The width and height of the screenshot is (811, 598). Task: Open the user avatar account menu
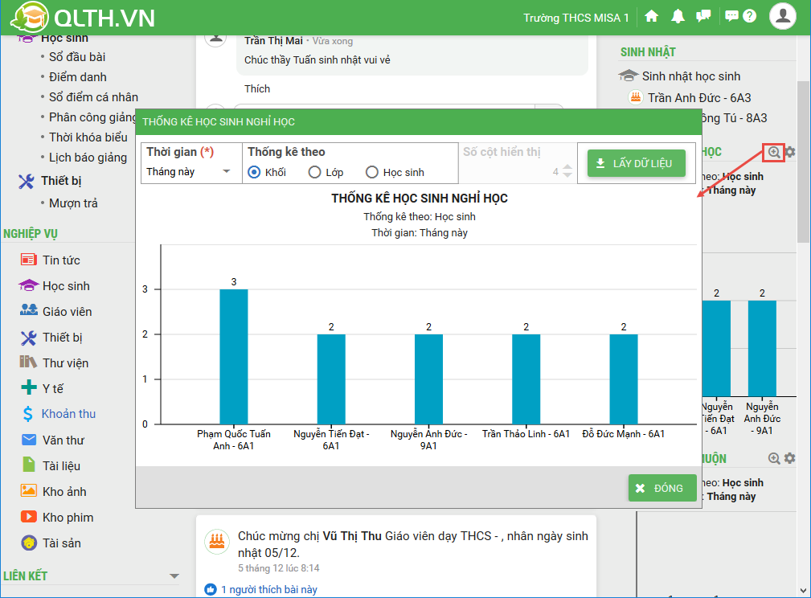[782, 16]
